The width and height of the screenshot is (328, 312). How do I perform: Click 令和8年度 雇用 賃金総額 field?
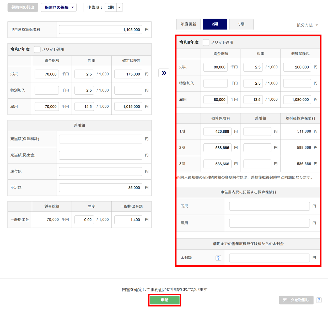coord(216,100)
